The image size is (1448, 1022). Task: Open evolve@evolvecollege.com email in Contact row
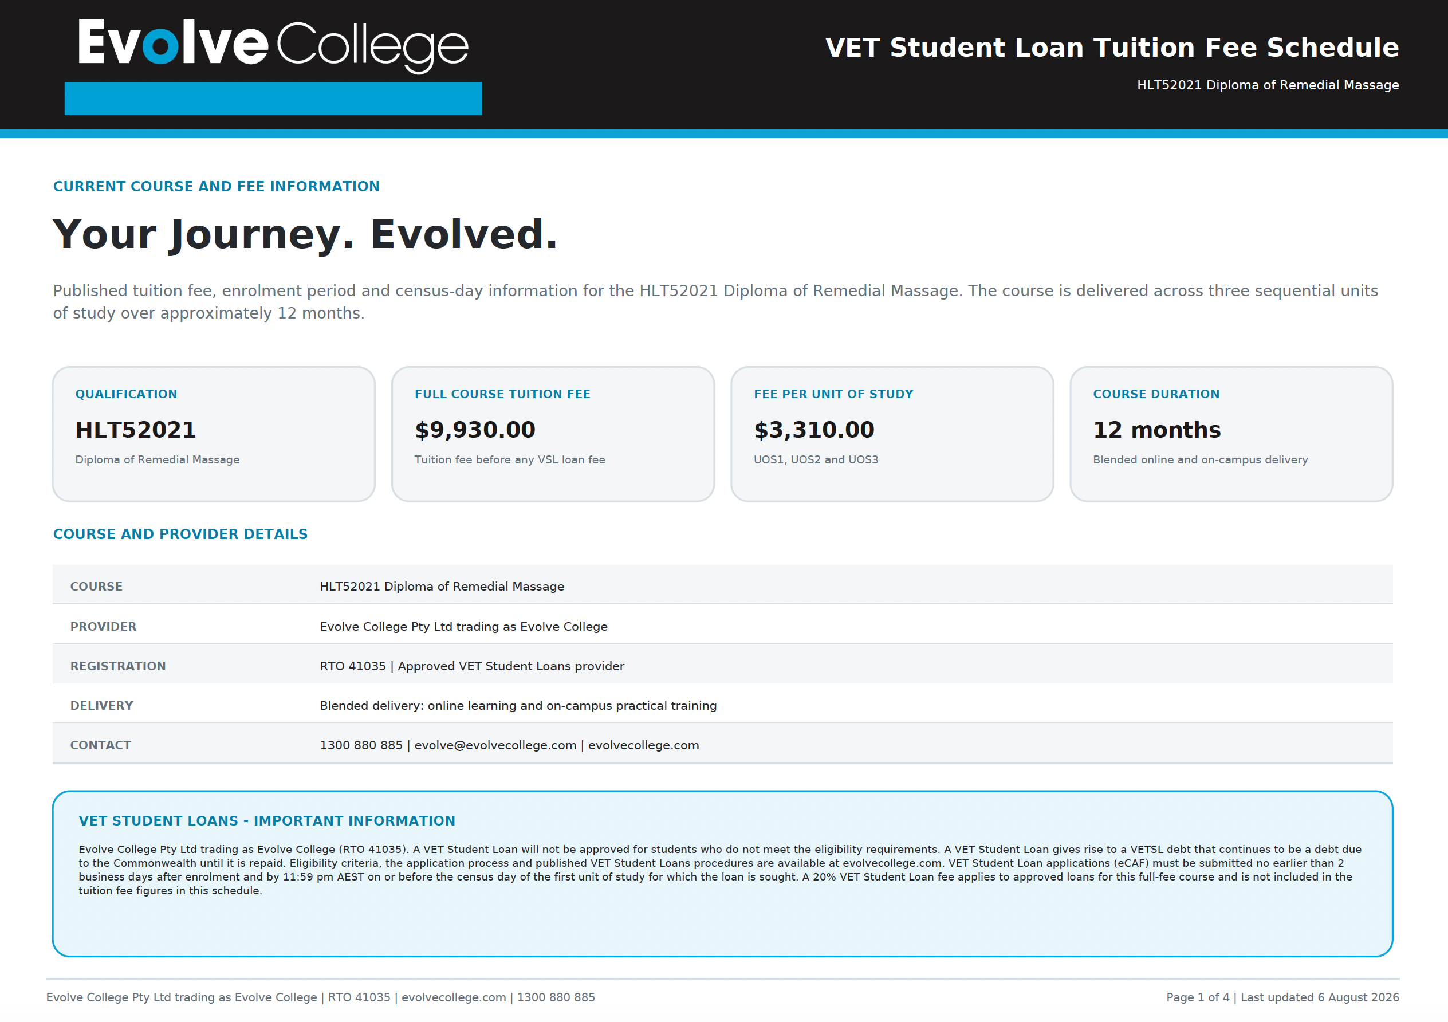tap(495, 746)
